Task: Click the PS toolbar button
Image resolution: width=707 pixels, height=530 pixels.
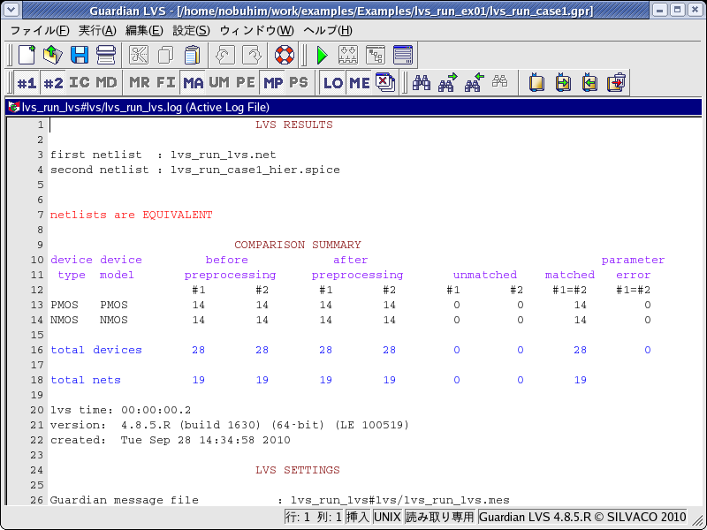Action: click(x=299, y=82)
